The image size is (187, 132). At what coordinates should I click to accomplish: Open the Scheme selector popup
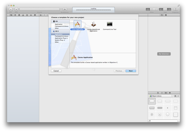pos(40,9)
